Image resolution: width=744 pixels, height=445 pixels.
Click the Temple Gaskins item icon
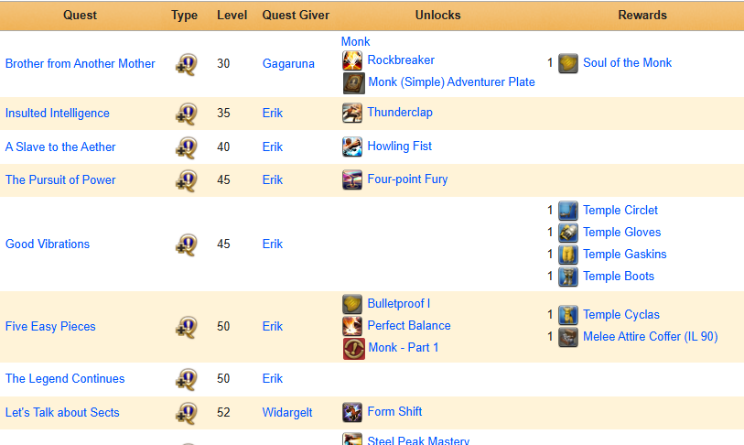(x=568, y=255)
